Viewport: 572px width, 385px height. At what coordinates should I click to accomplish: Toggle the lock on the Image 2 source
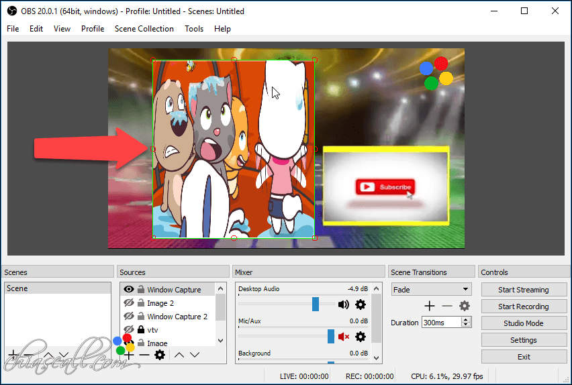tap(141, 303)
